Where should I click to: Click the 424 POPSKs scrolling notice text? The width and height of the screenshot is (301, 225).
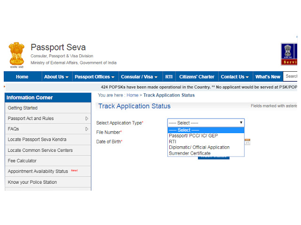click(199, 87)
